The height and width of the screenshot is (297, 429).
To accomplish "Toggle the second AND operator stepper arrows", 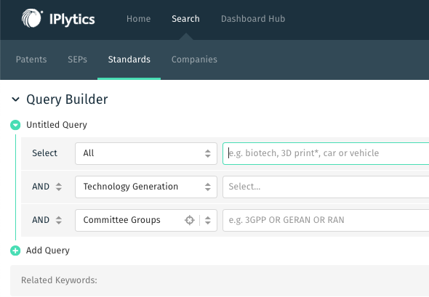I will point(59,220).
